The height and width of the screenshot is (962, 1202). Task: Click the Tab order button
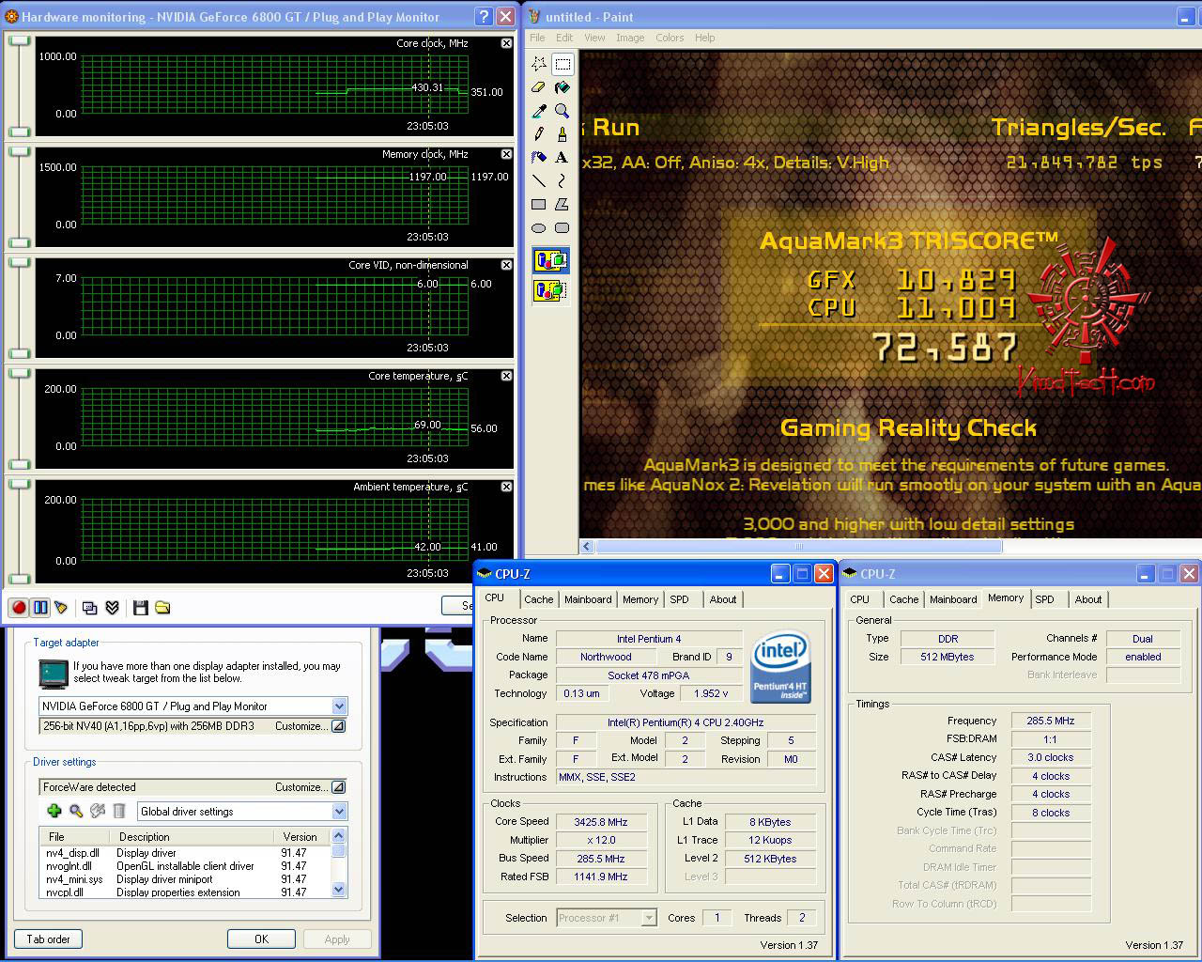[48, 939]
